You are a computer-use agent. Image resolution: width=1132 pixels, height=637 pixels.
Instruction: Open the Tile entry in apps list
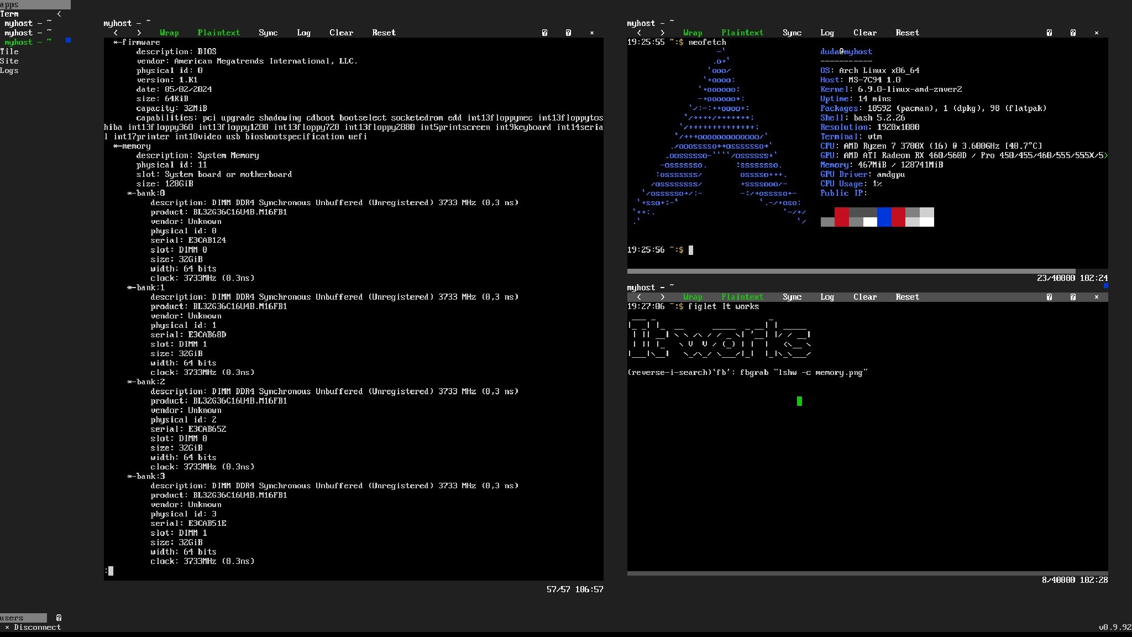click(x=9, y=51)
